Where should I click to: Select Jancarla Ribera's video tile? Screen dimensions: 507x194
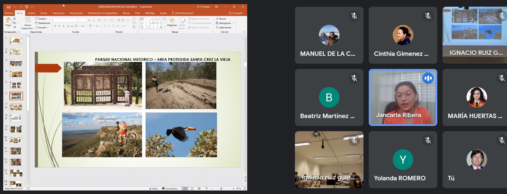pos(403,97)
